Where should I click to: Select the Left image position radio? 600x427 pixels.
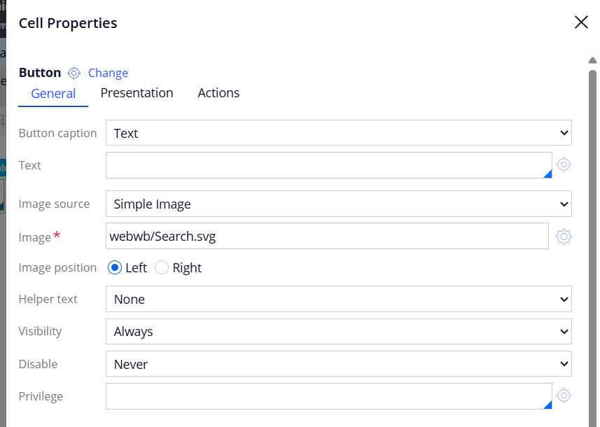click(115, 267)
